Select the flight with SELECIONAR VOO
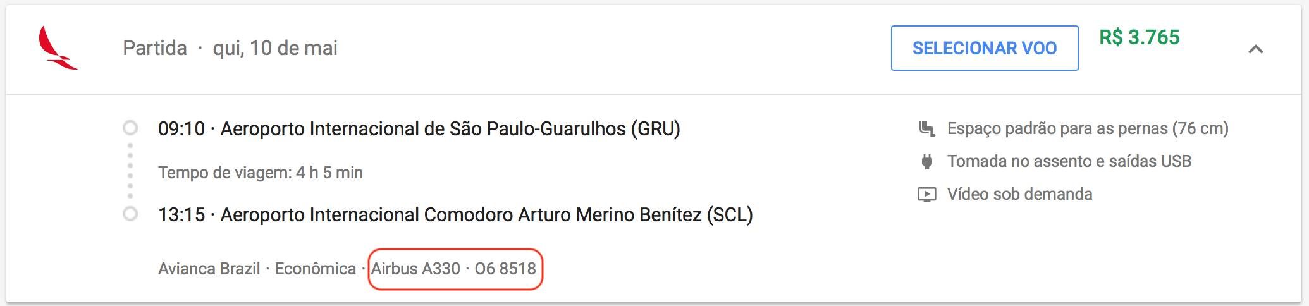 [985, 48]
